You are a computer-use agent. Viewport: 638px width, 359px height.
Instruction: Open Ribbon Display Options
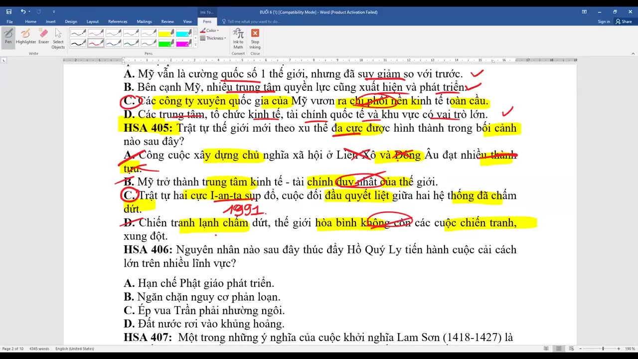[x=584, y=11]
